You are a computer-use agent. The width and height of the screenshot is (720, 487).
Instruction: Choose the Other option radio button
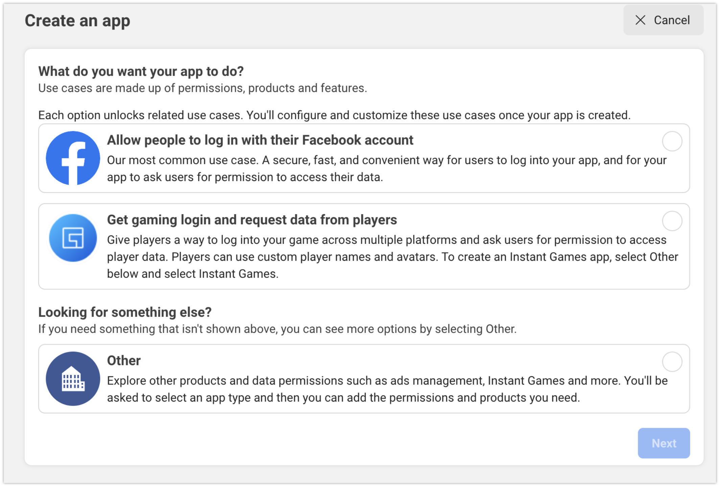pos(672,362)
